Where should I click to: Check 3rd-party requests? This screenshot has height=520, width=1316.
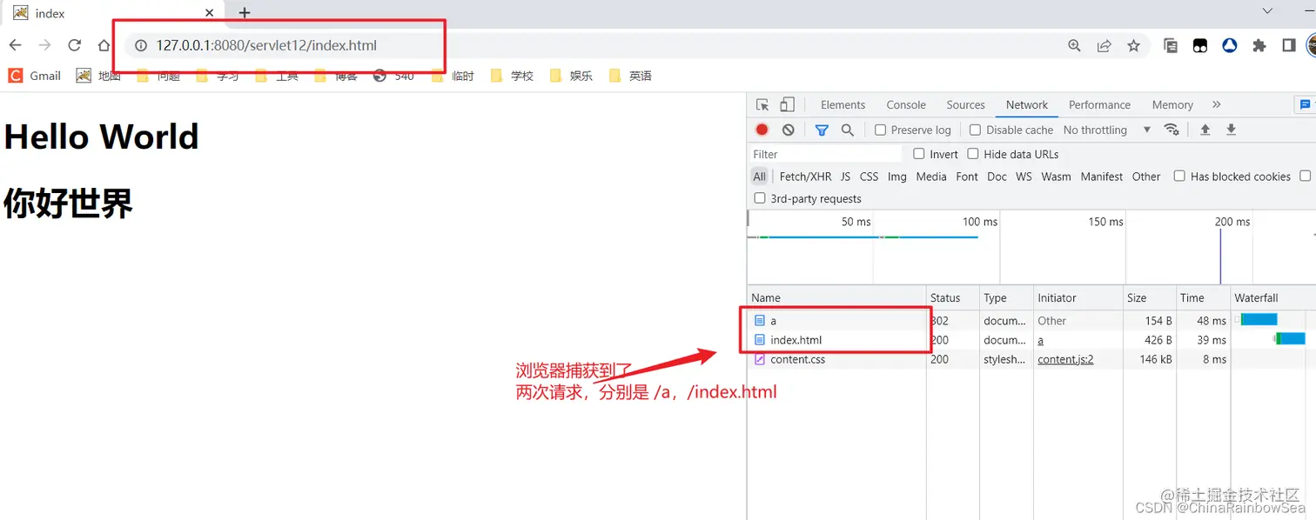click(x=760, y=198)
